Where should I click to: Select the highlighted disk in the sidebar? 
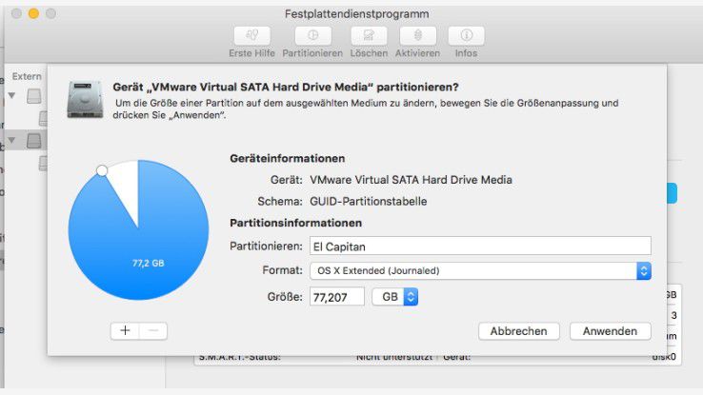tap(34, 141)
